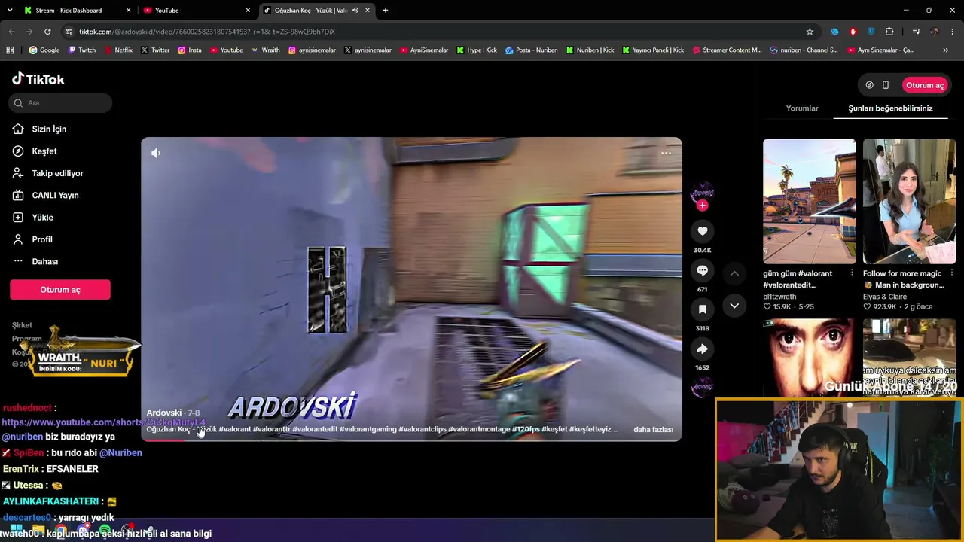Share the video using the arrow icon

click(x=702, y=349)
